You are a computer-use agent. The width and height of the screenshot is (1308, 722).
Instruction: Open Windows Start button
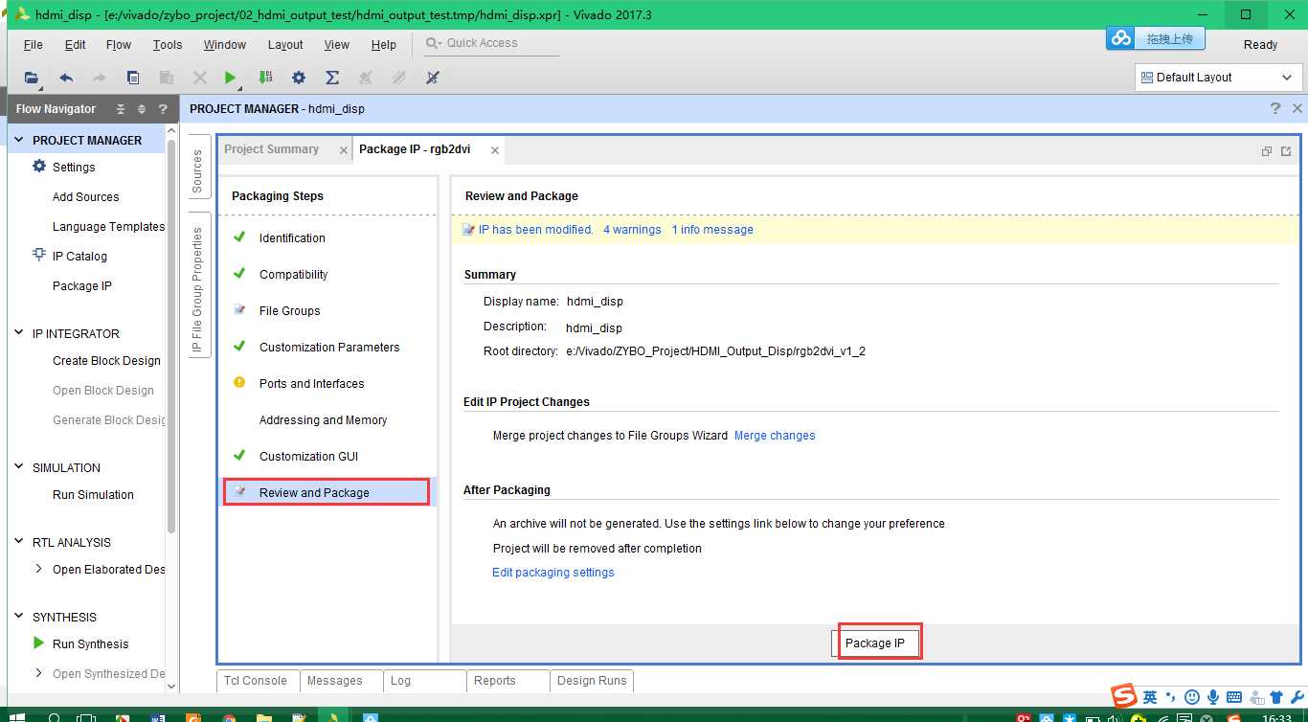[17, 716]
